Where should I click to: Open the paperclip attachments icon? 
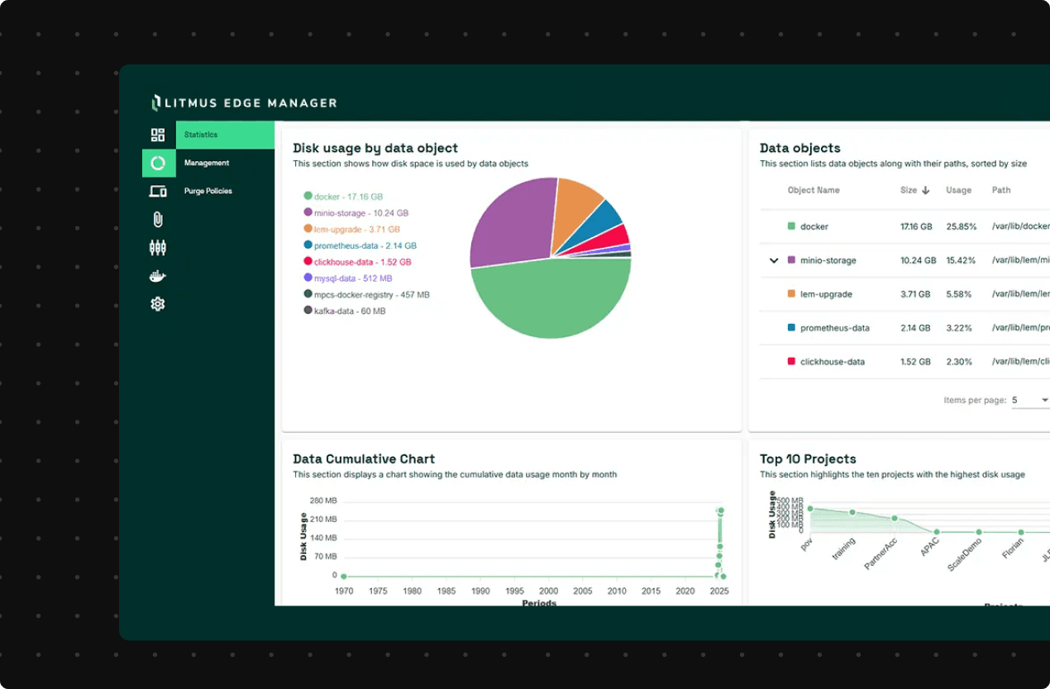(157, 219)
